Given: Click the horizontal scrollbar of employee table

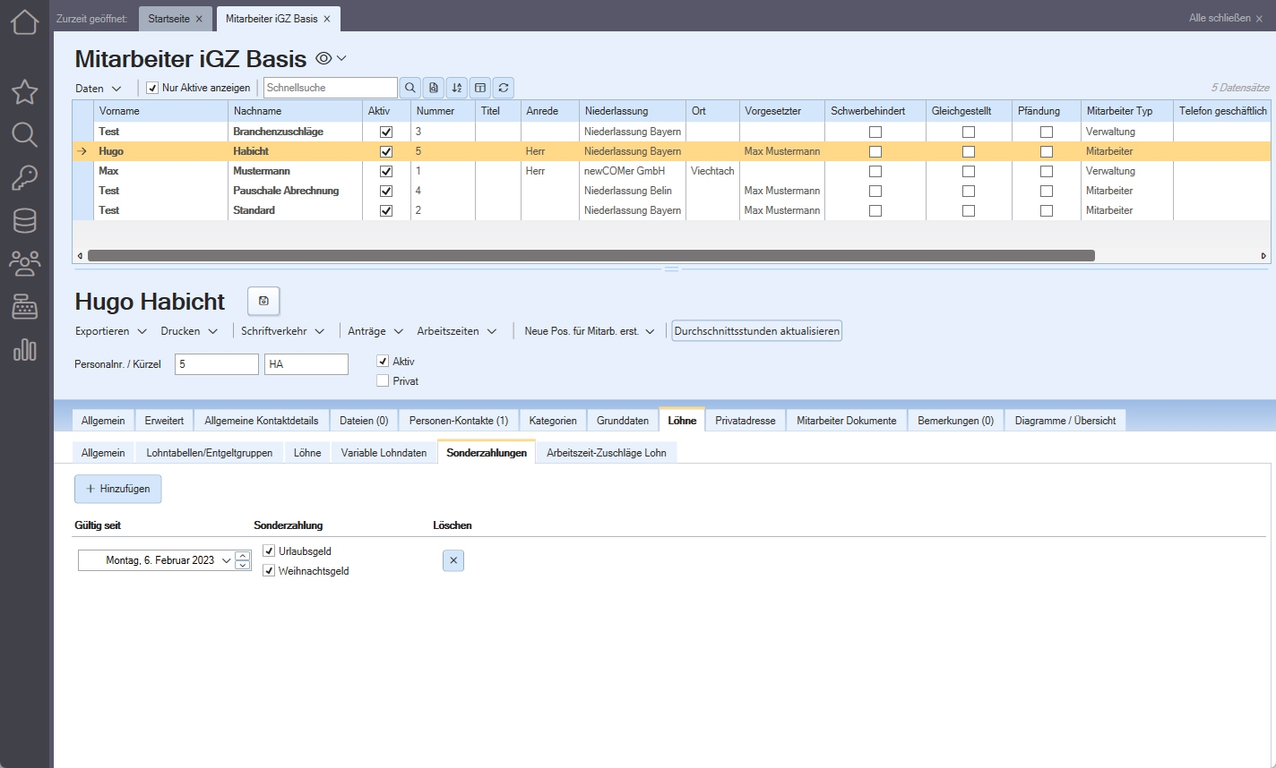Looking at the screenshot, I should point(591,256).
